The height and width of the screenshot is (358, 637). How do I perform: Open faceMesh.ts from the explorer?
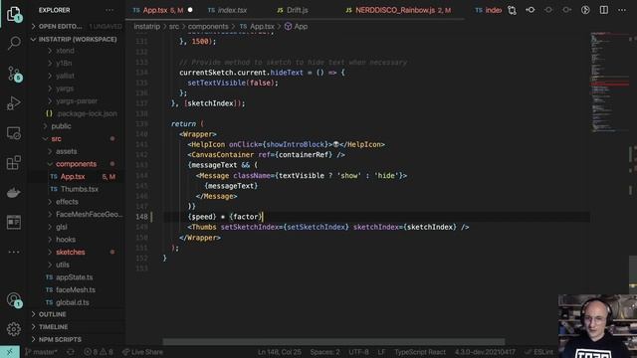[76, 289]
